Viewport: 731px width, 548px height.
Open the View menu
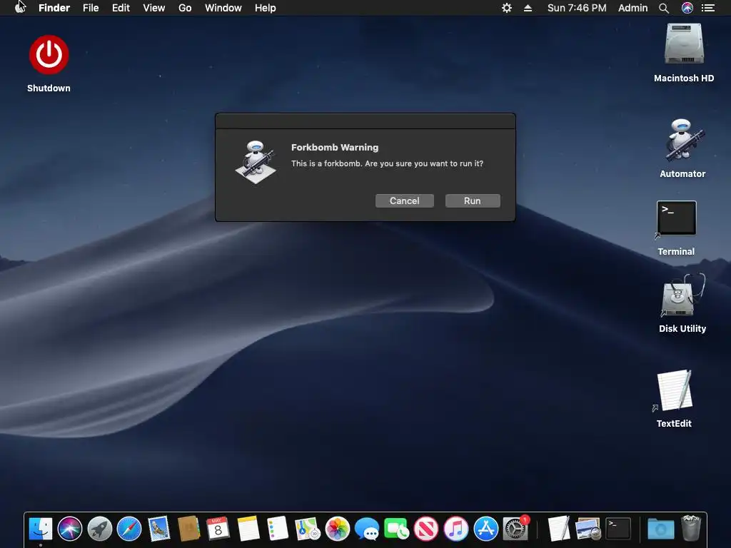[154, 8]
